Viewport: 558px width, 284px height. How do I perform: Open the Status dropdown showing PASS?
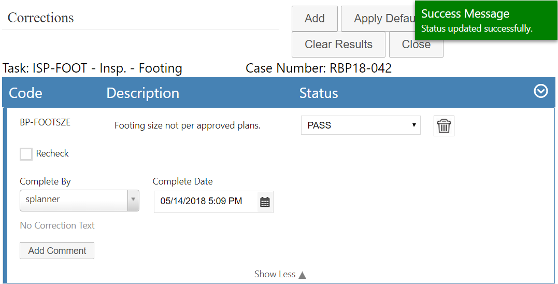360,125
